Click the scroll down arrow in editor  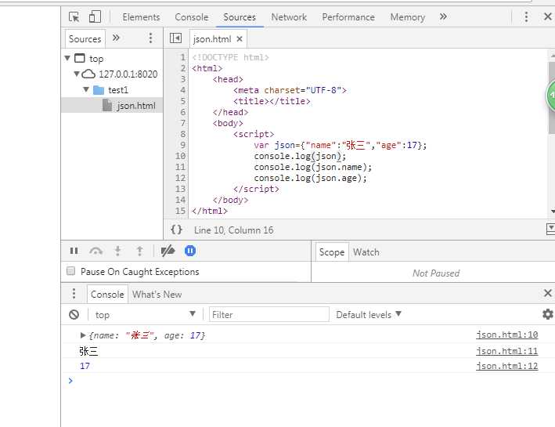pos(552,212)
